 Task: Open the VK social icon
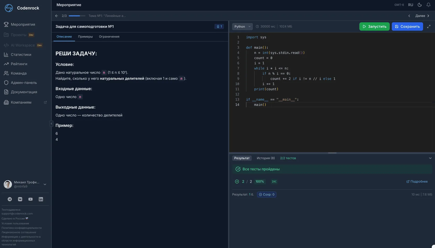(20, 199)
